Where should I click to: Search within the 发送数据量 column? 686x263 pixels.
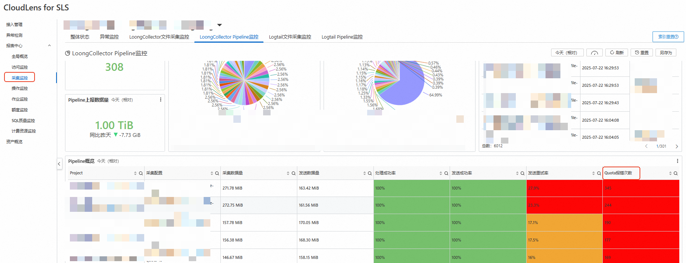[370, 173]
